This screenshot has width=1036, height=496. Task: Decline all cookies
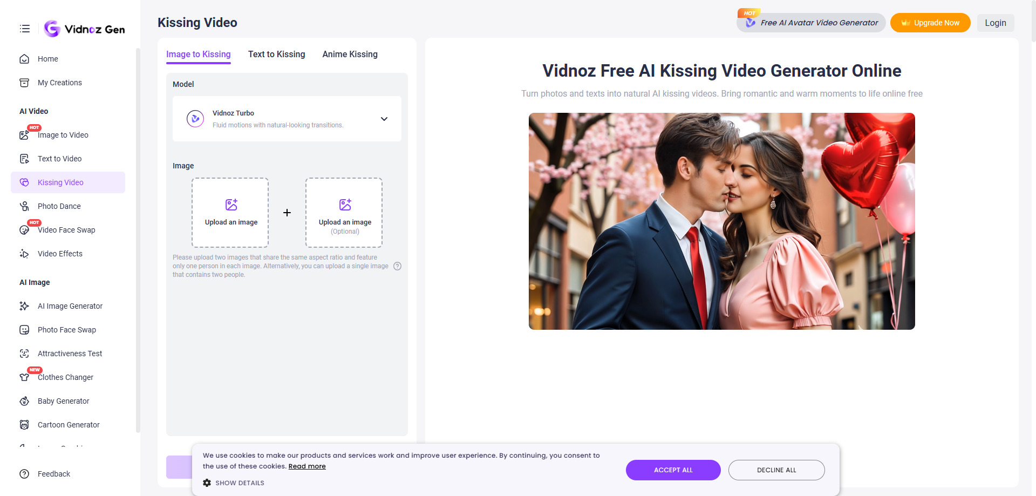pyautogui.click(x=776, y=470)
